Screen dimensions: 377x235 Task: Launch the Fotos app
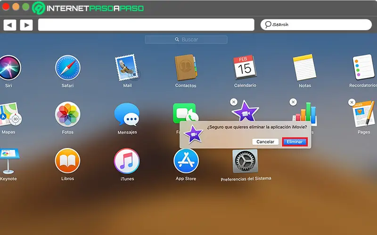[67, 114]
